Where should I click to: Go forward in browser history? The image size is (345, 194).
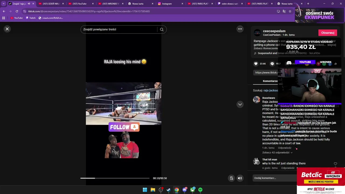[10, 11]
